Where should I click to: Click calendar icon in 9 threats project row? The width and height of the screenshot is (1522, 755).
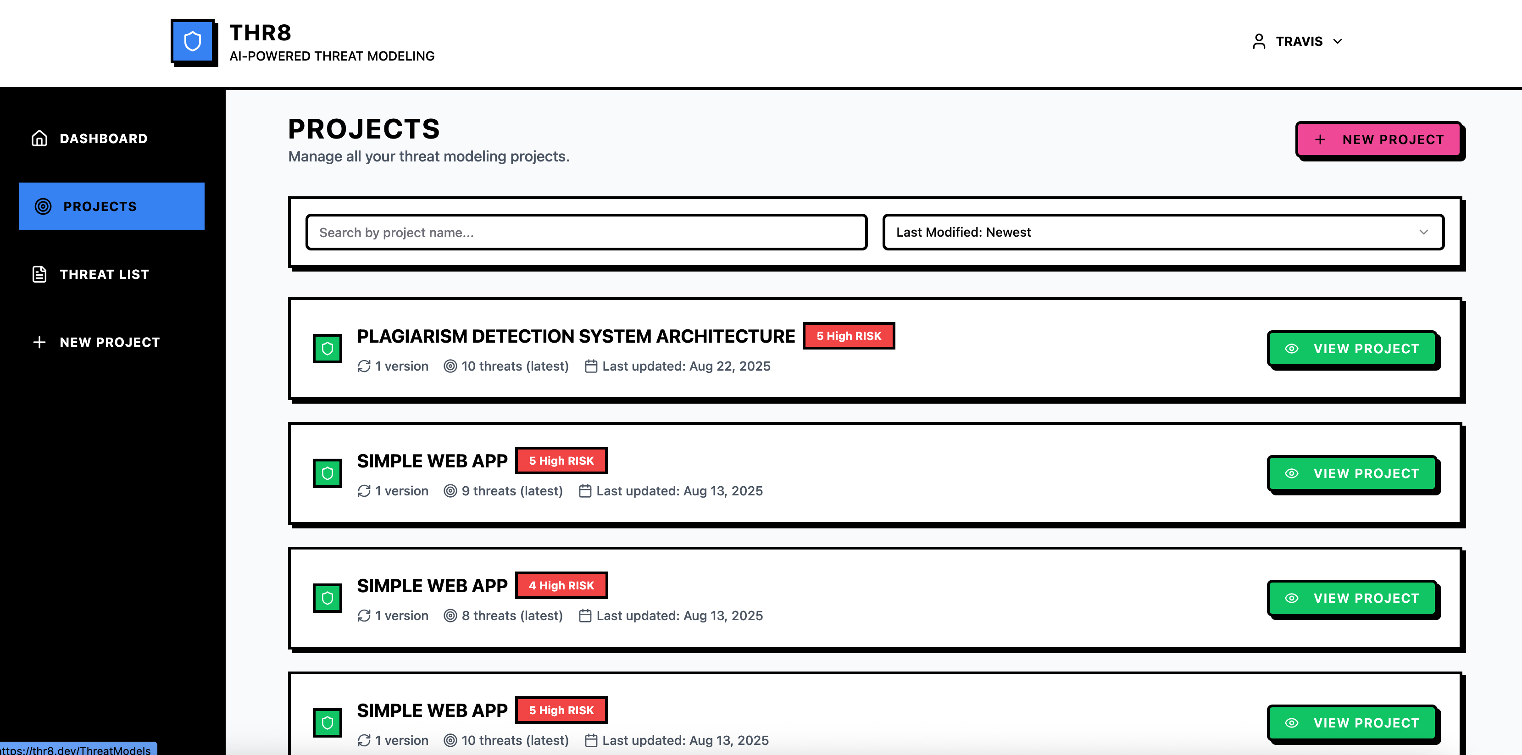click(585, 491)
